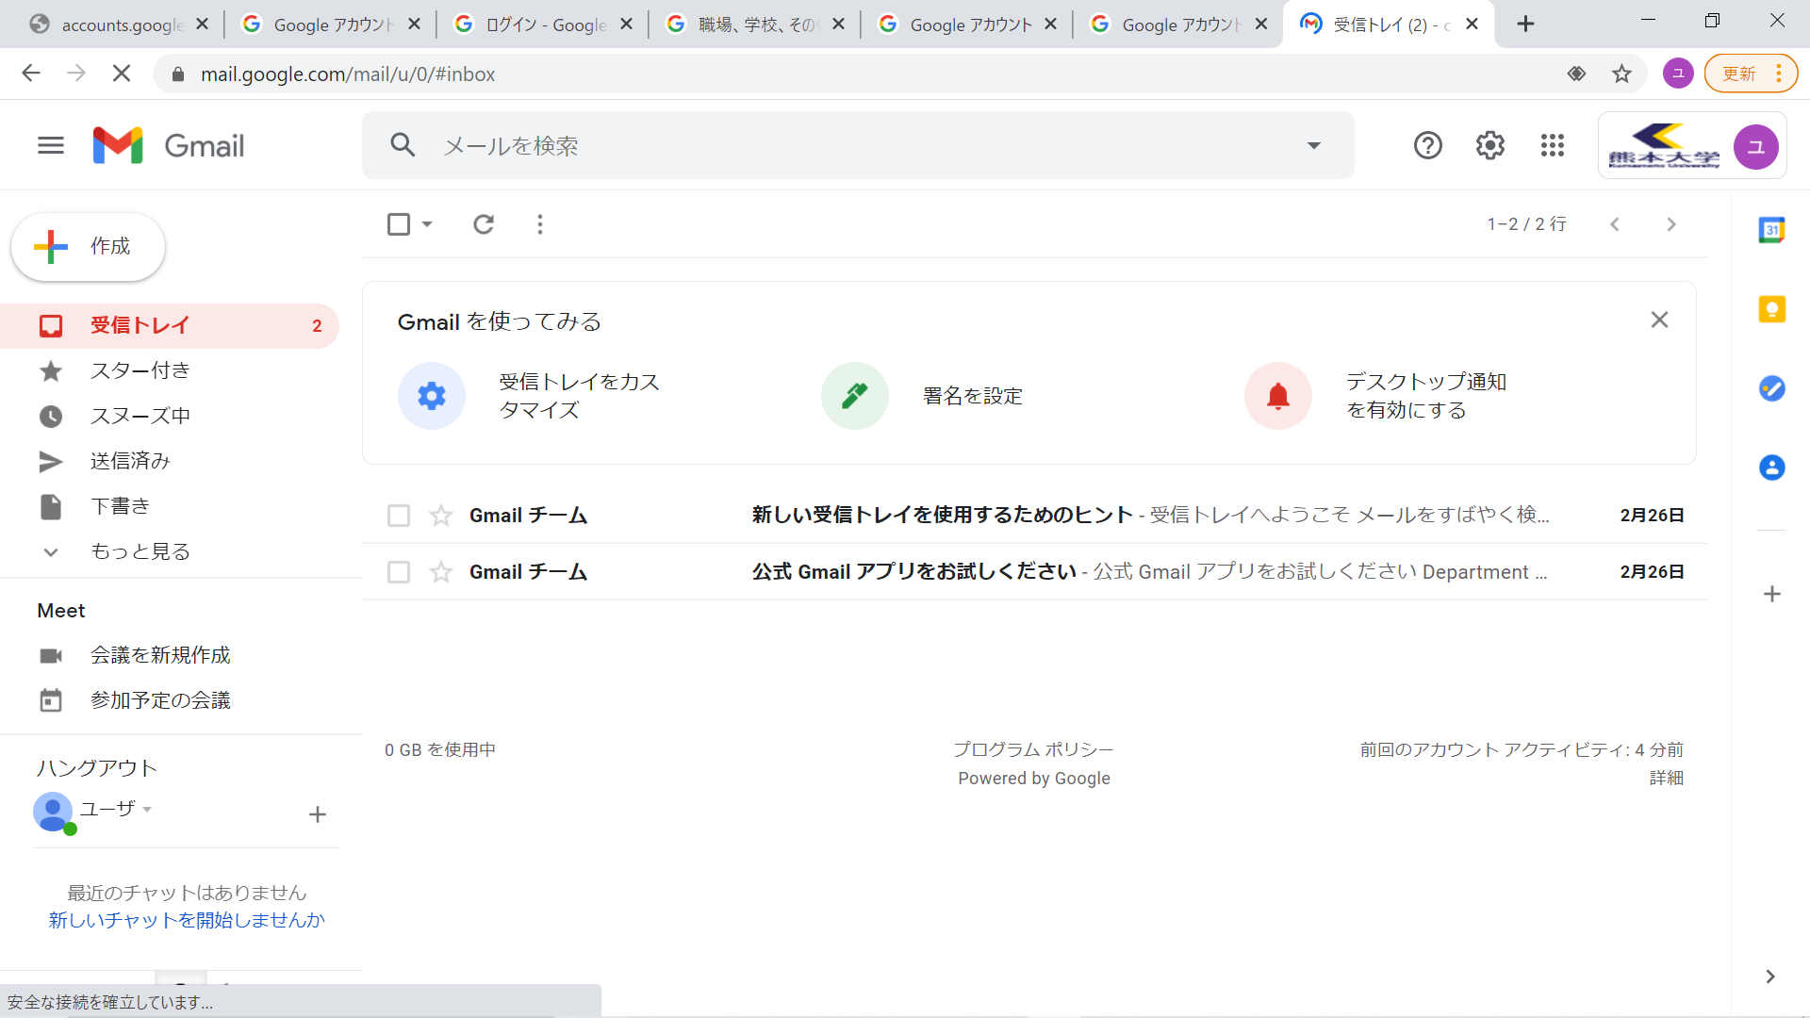
Task: Click the purple account avatar in Gmail header
Action: pos(1755,146)
